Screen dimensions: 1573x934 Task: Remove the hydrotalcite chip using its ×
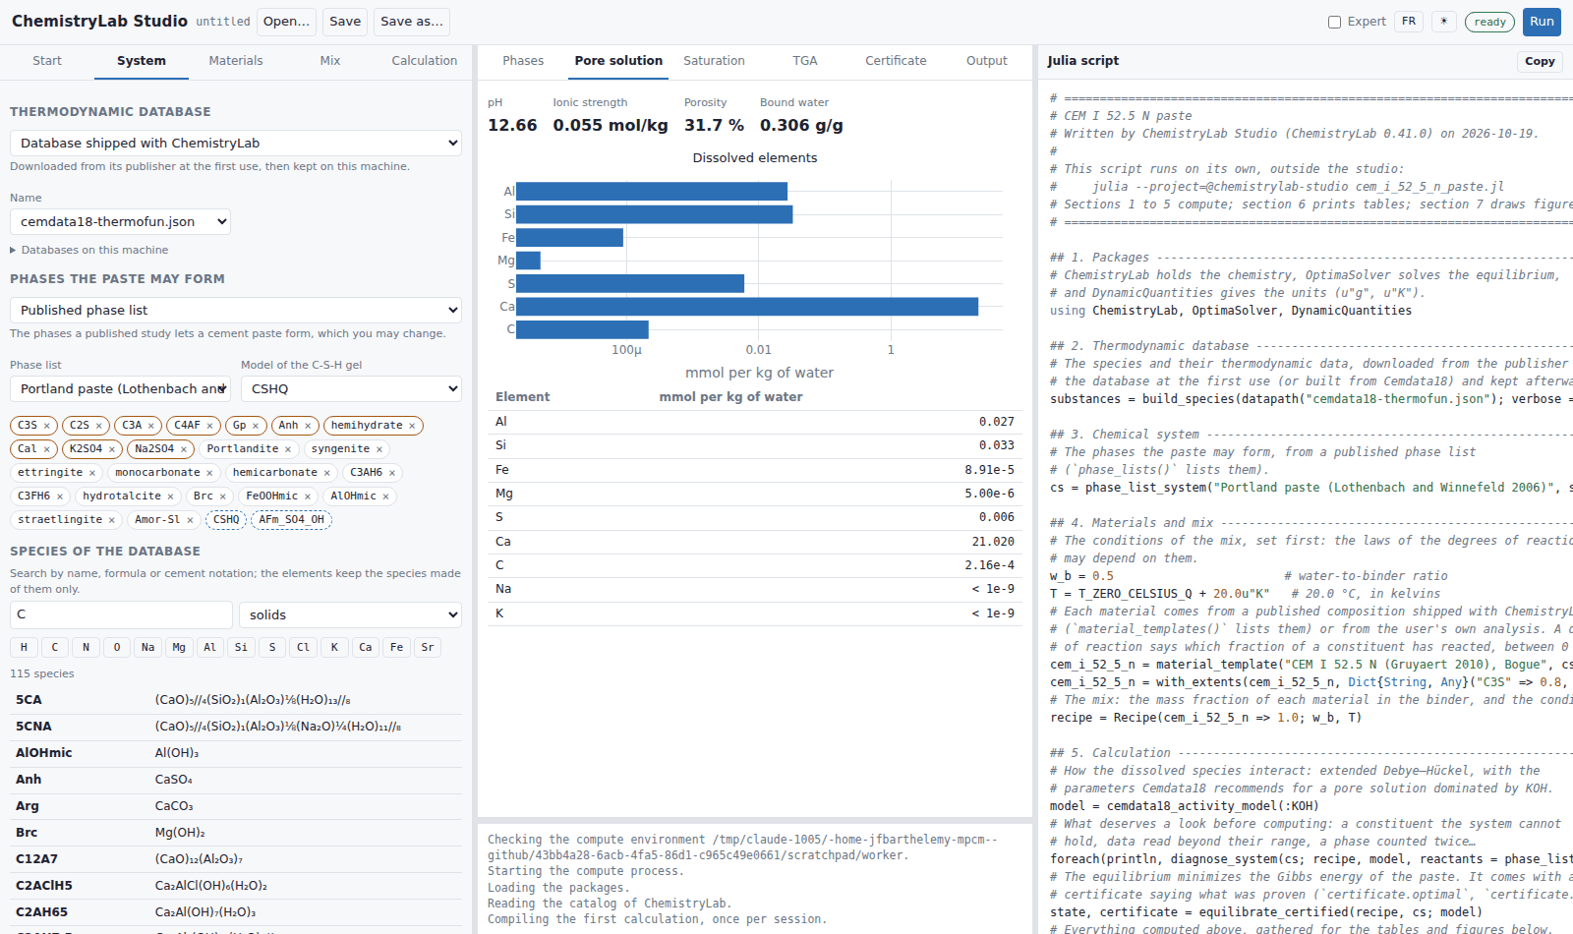click(x=170, y=496)
